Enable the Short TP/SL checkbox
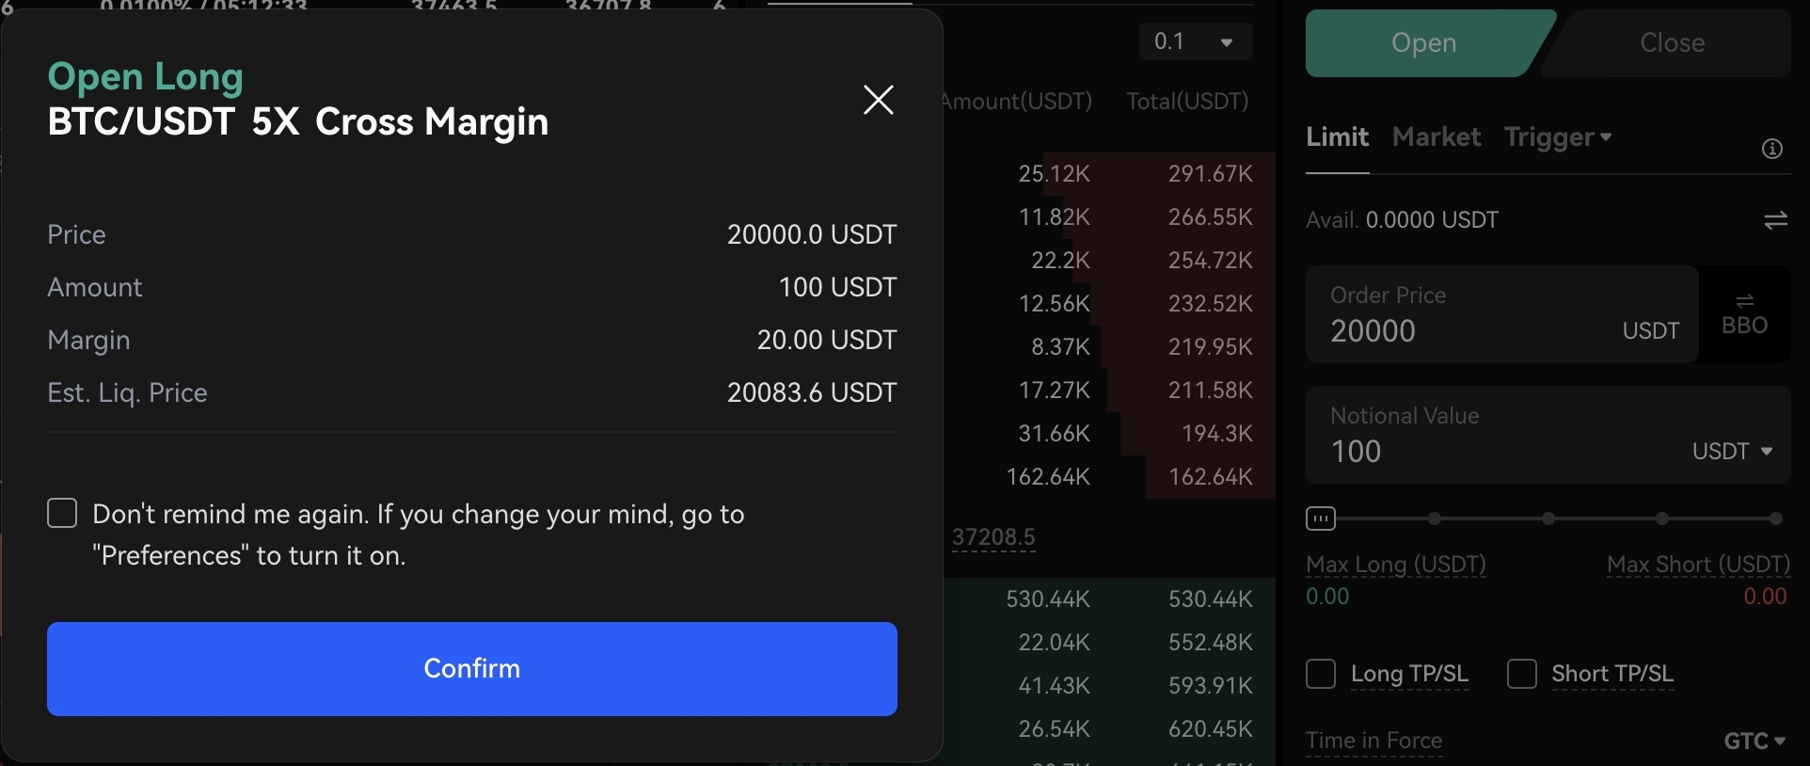This screenshot has height=766, width=1810. pos(1521,674)
